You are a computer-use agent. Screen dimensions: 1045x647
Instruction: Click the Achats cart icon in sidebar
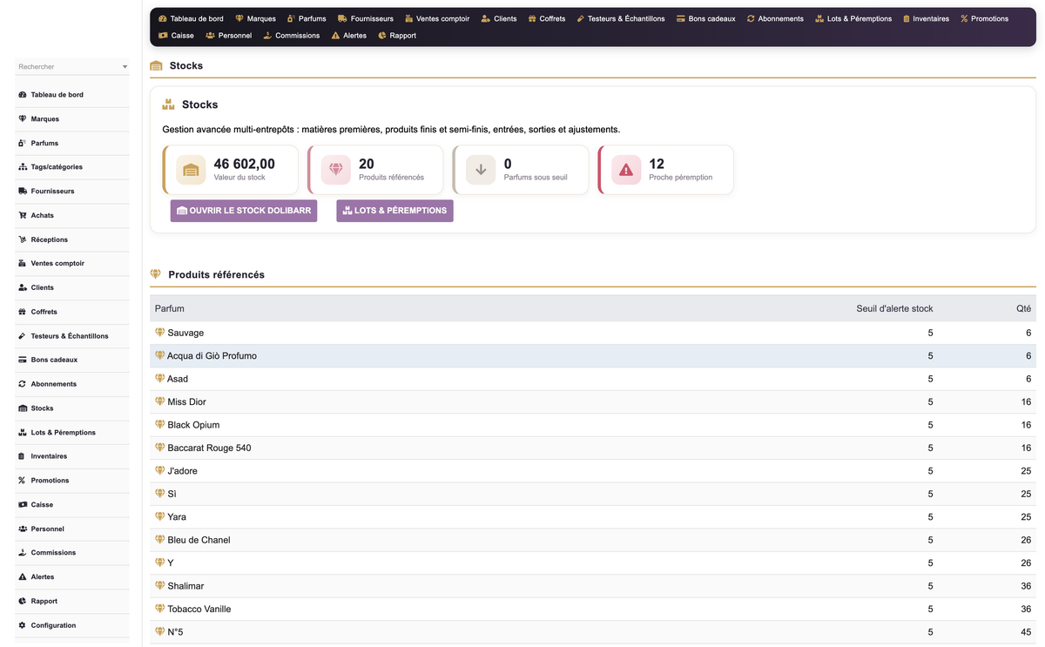22,215
